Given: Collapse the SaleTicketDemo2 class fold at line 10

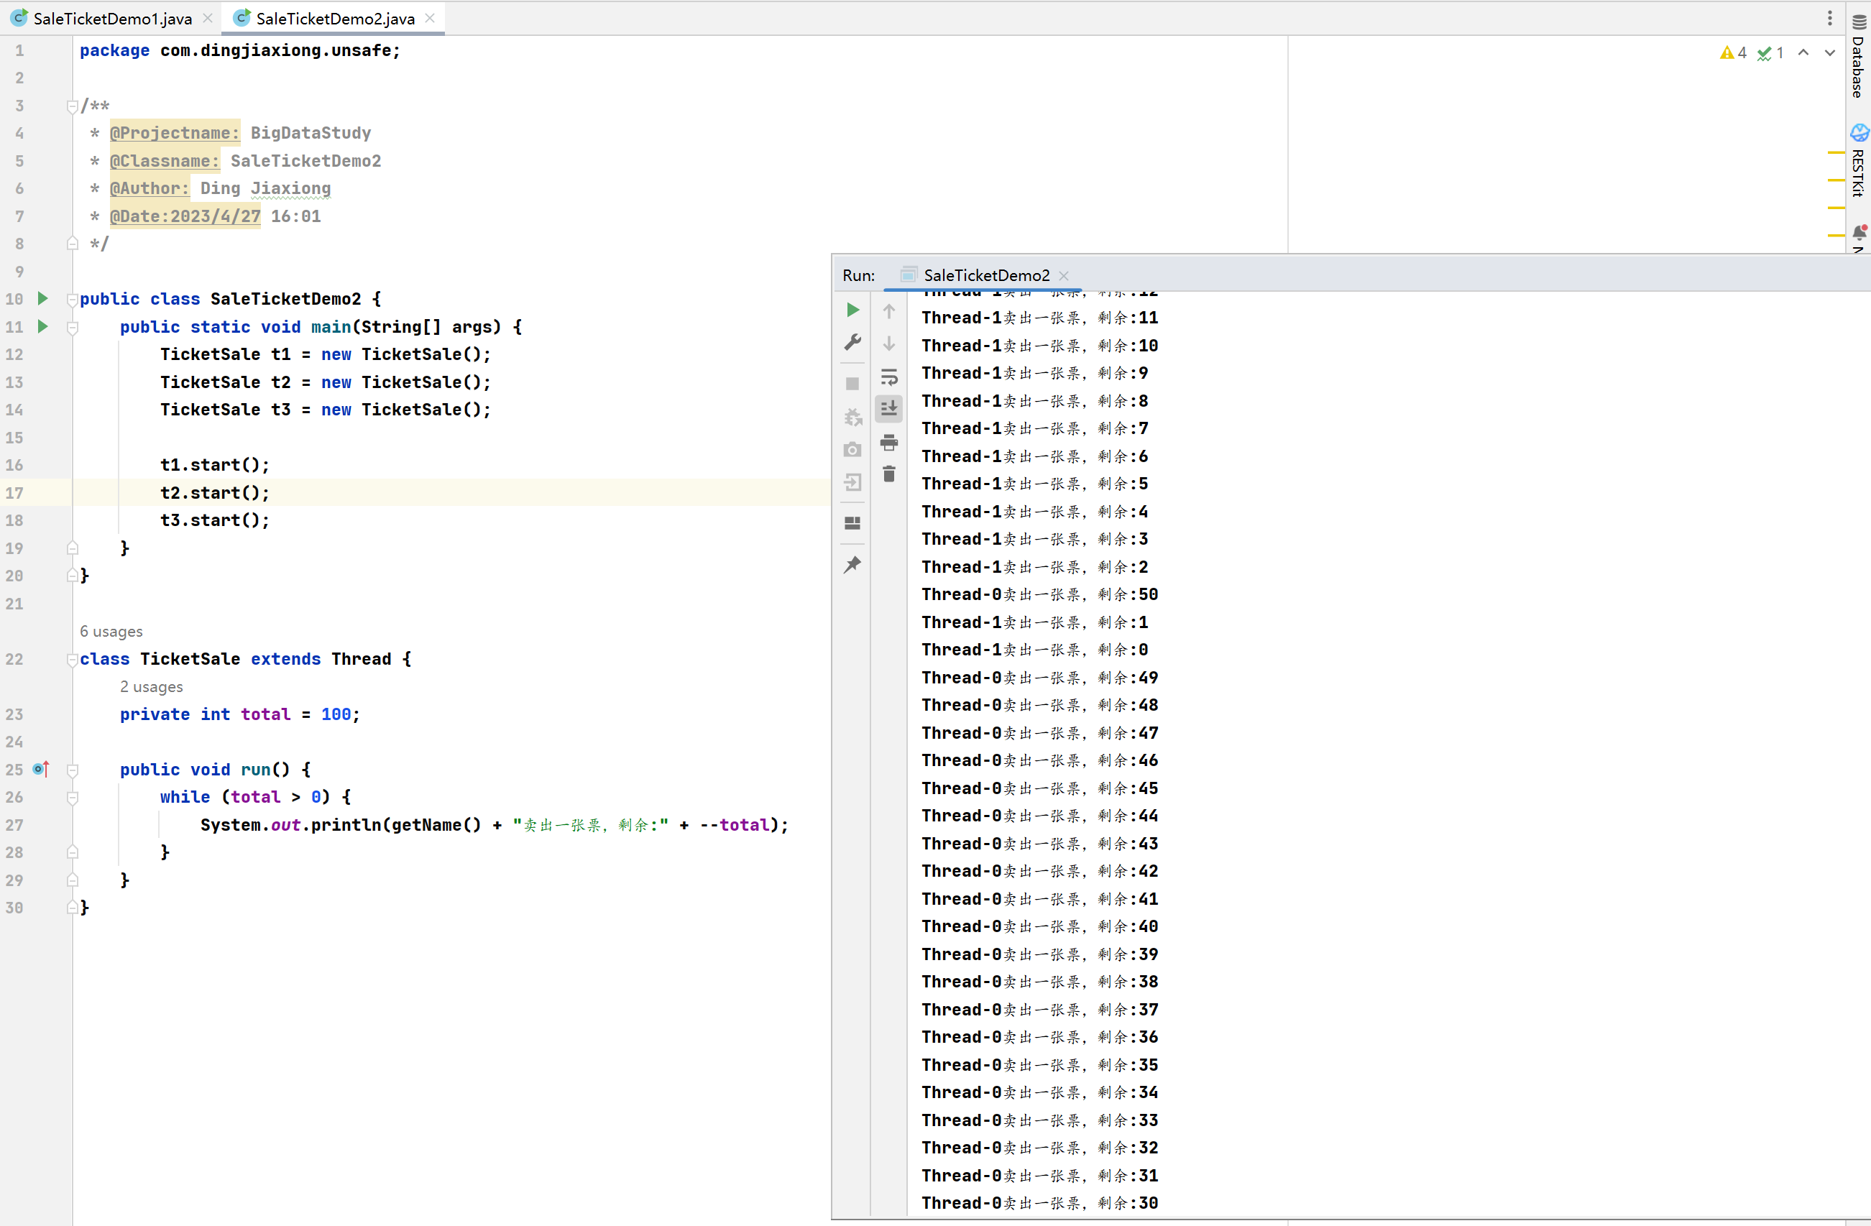Looking at the screenshot, I should pyautogui.click(x=73, y=300).
